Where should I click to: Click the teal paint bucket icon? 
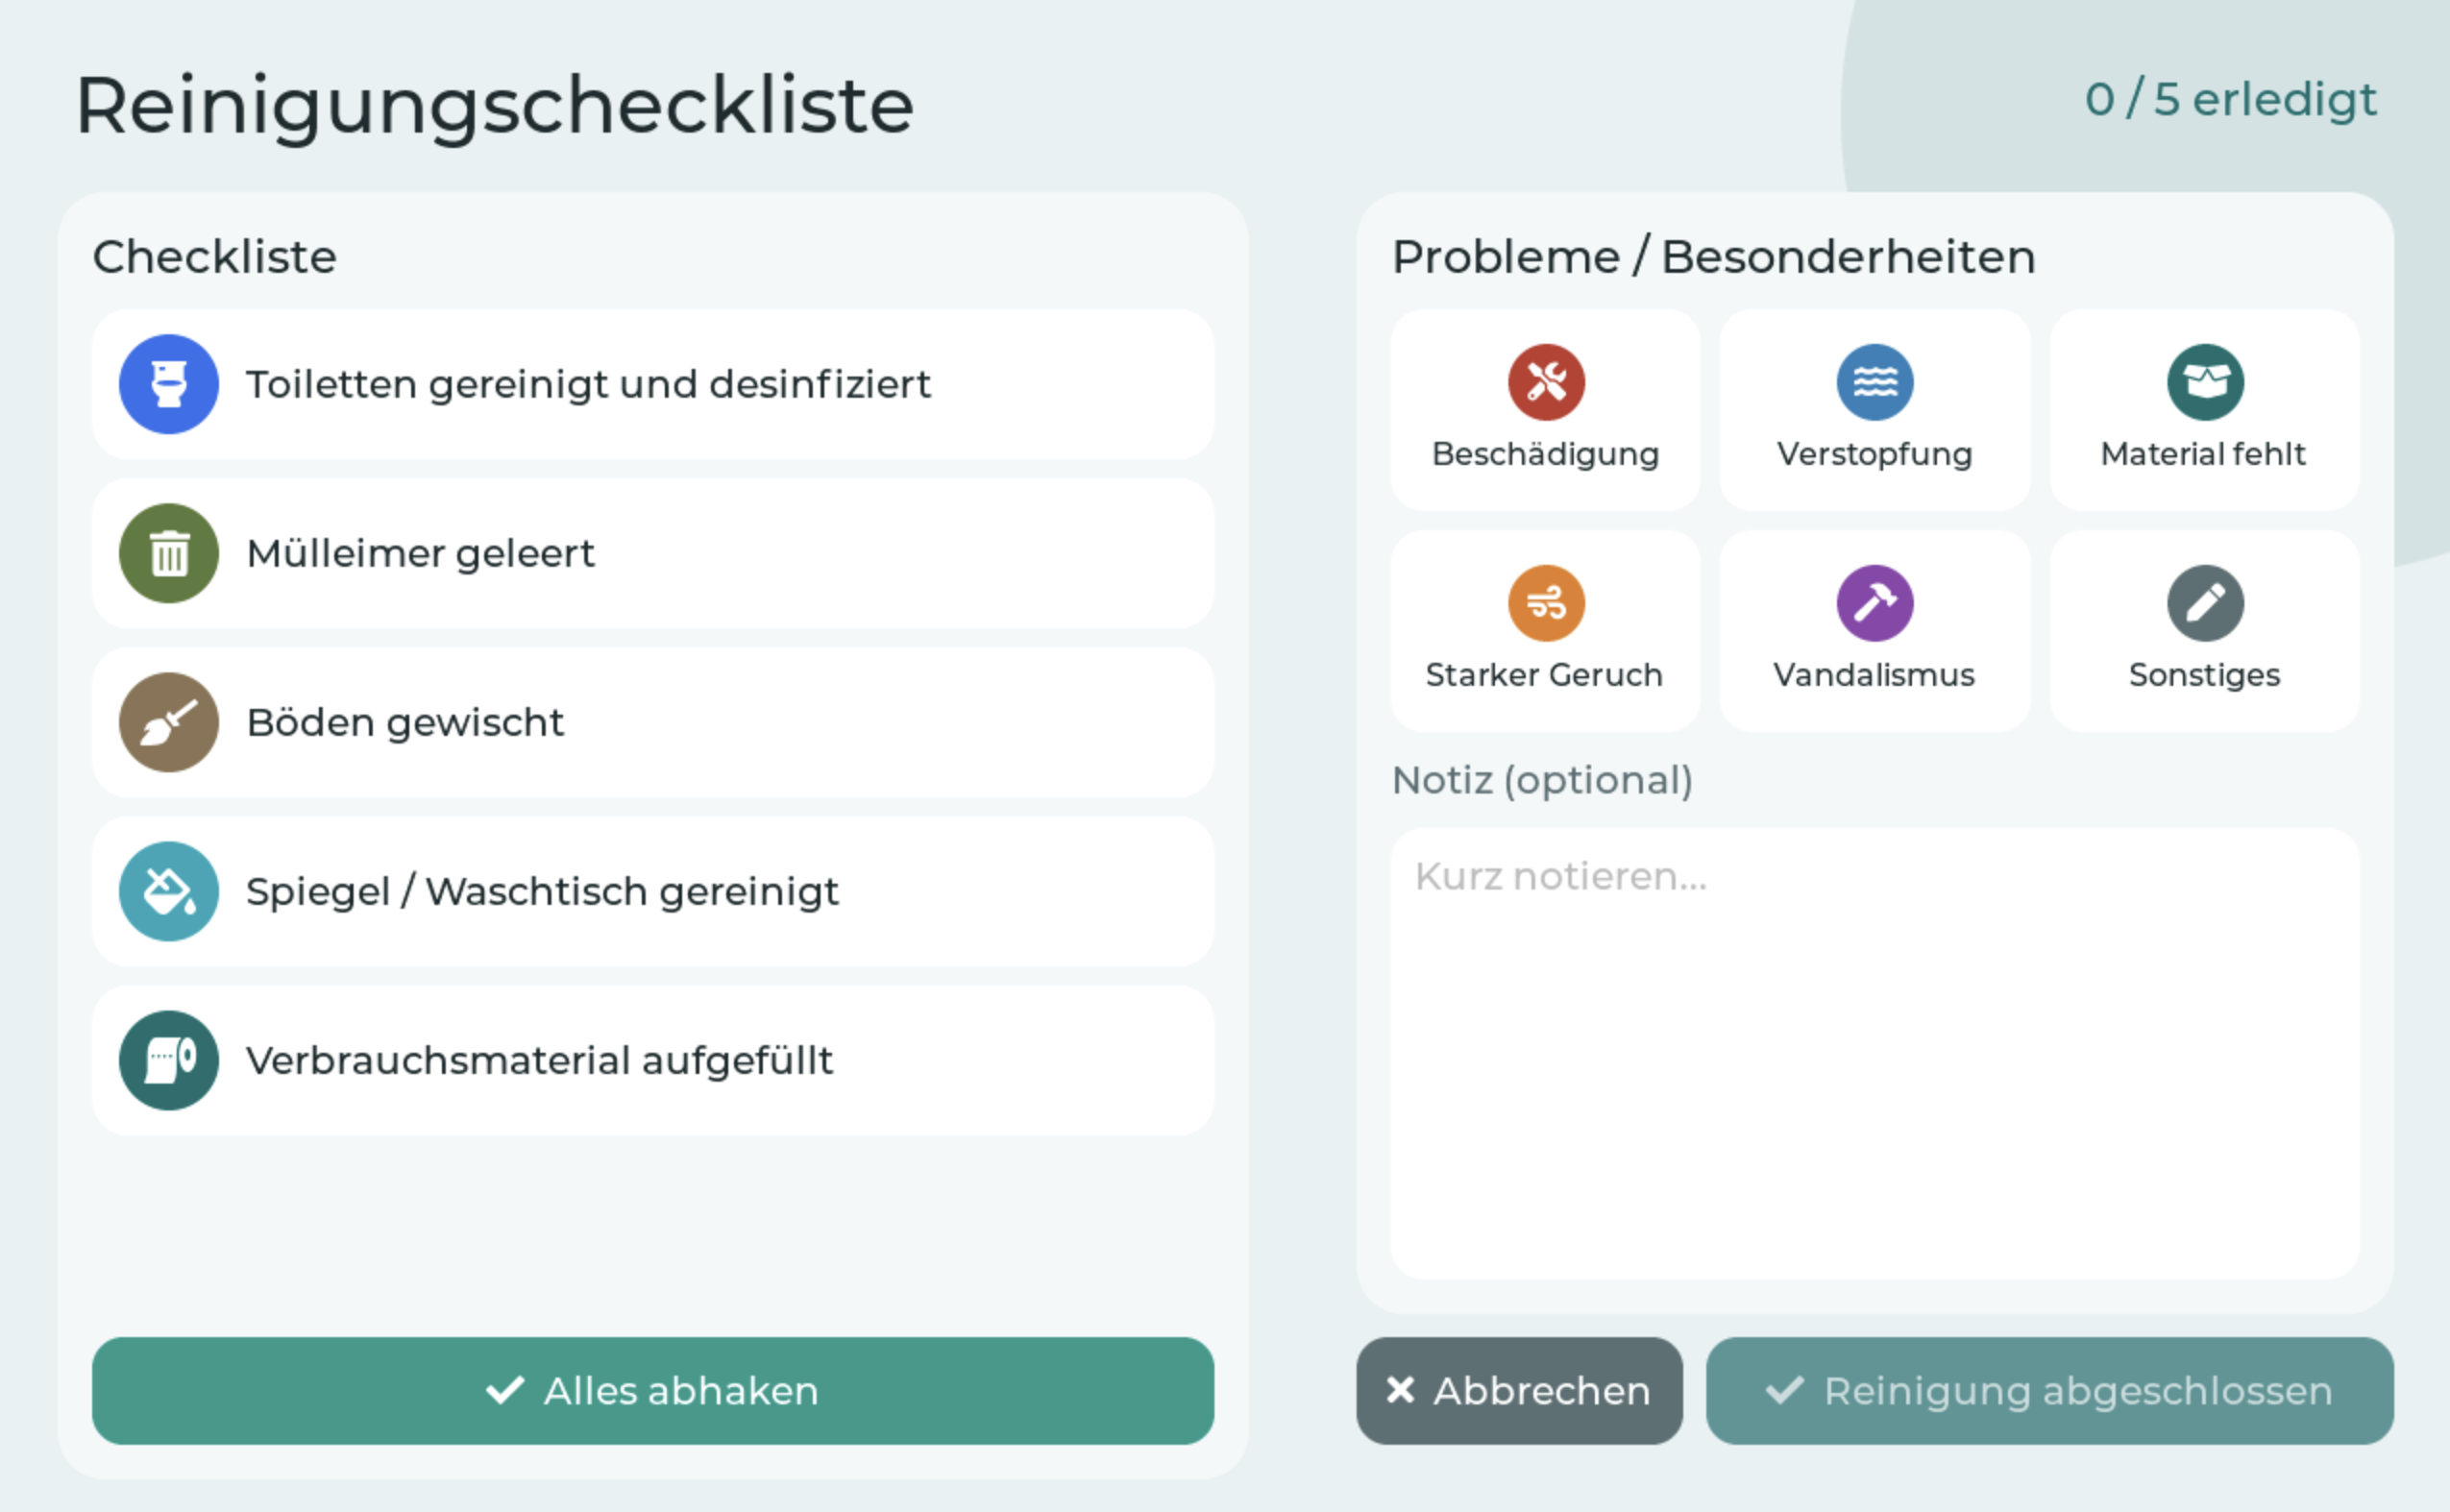[169, 891]
